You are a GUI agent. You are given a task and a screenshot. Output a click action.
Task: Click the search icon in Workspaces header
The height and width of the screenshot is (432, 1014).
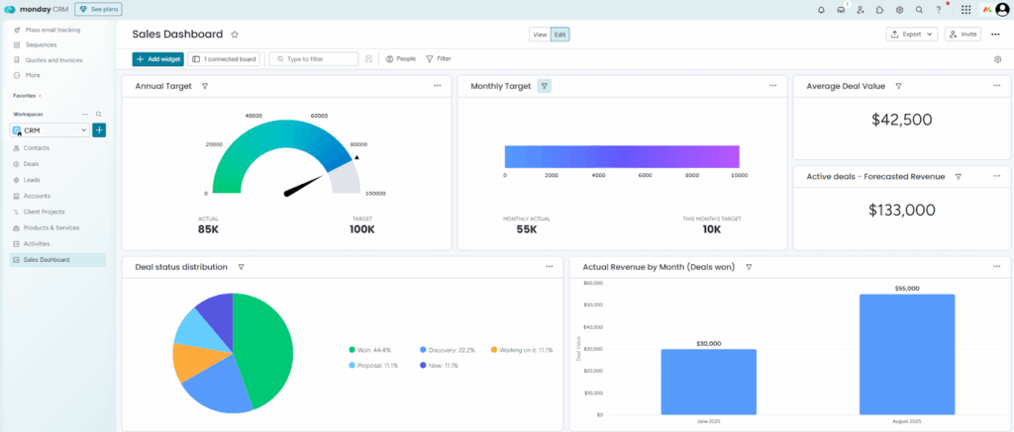(99, 115)
